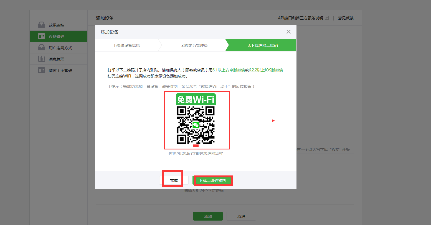431x225 pixels.
Task: Click the green 添加 button behind the dialog
Action: click(208, 216)
